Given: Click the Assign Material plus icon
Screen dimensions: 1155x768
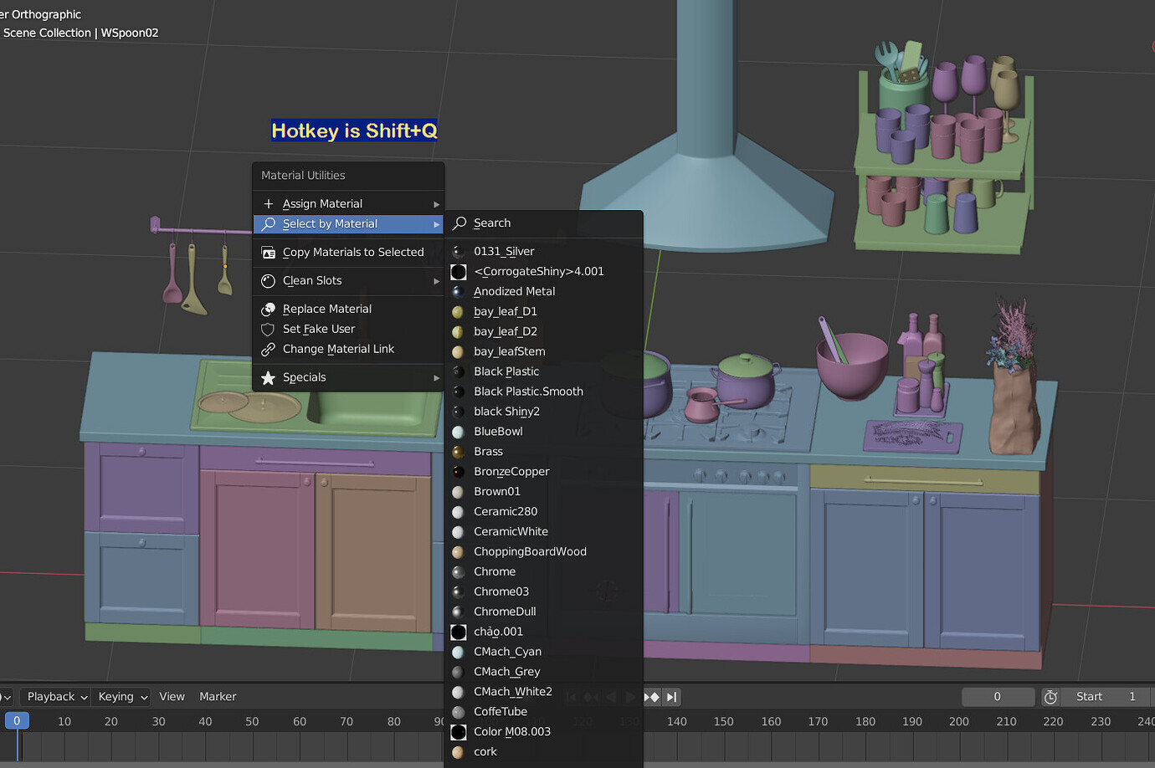Looking at the screenshot, I should (268, 203).
